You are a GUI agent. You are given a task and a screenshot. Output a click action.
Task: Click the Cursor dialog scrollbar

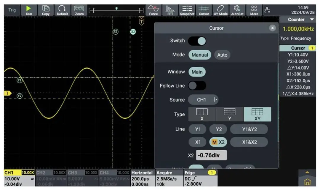[x=278, y=102]
